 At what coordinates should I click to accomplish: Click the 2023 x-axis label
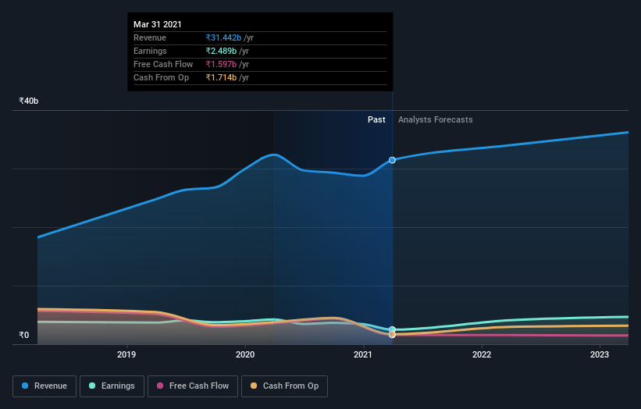[x=600, y=354]
